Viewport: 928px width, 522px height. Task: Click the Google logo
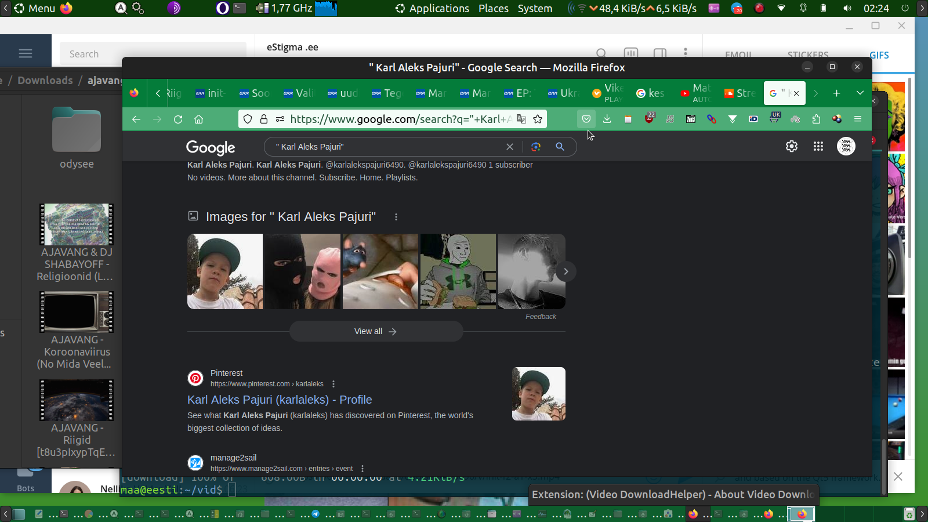click(211, 147)
